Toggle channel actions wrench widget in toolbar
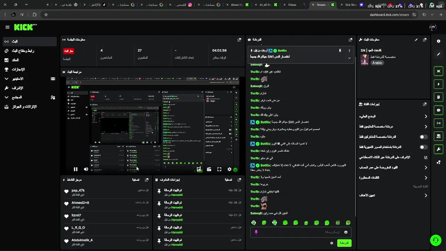Screen dimensions: 446x251 (438, 149)
